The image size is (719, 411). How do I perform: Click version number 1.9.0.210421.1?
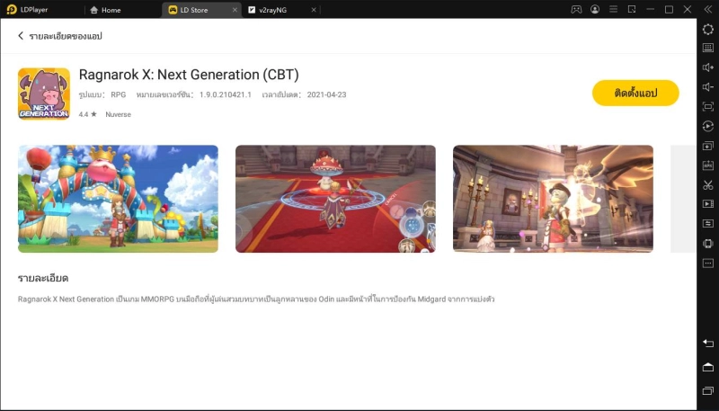tap(226, 95)
